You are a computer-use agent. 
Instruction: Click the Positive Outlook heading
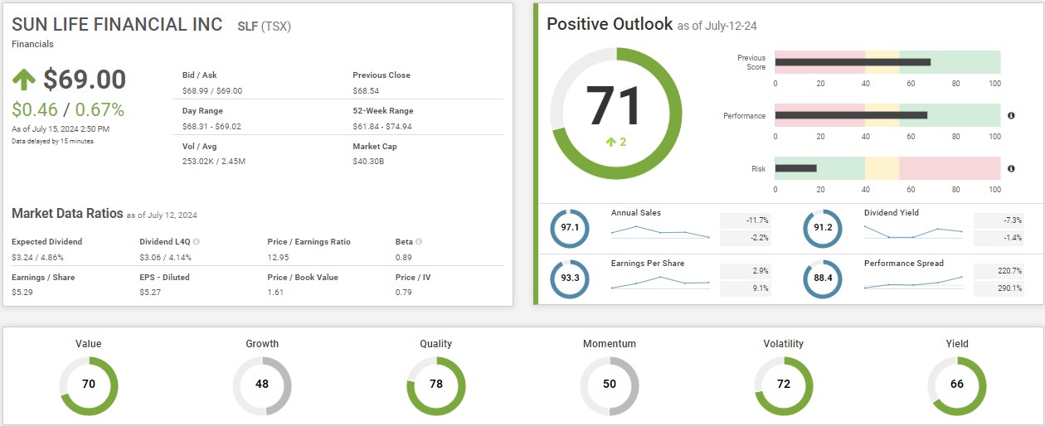click(610, 24)
